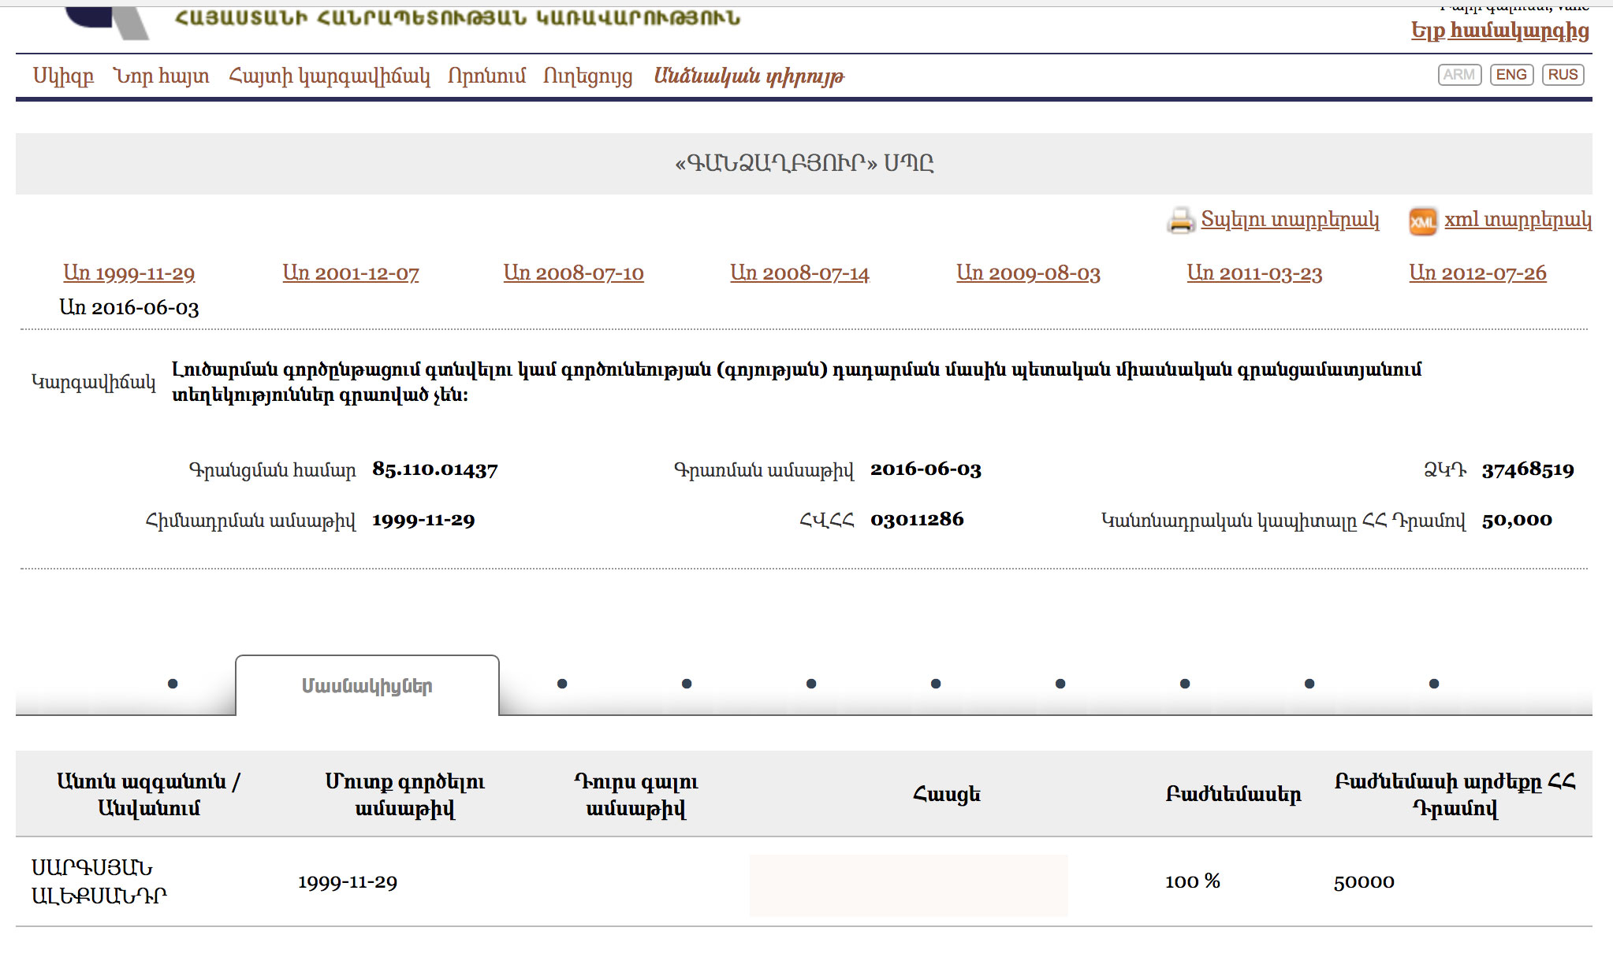
Task: Open Հայտի կարգավիճակ menu item
Action: (330, 76)
